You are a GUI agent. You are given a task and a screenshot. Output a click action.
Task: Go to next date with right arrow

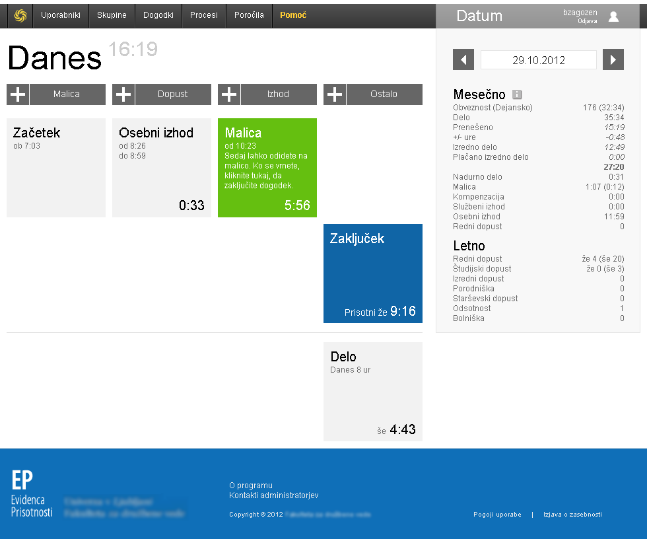tap(613, 60)
